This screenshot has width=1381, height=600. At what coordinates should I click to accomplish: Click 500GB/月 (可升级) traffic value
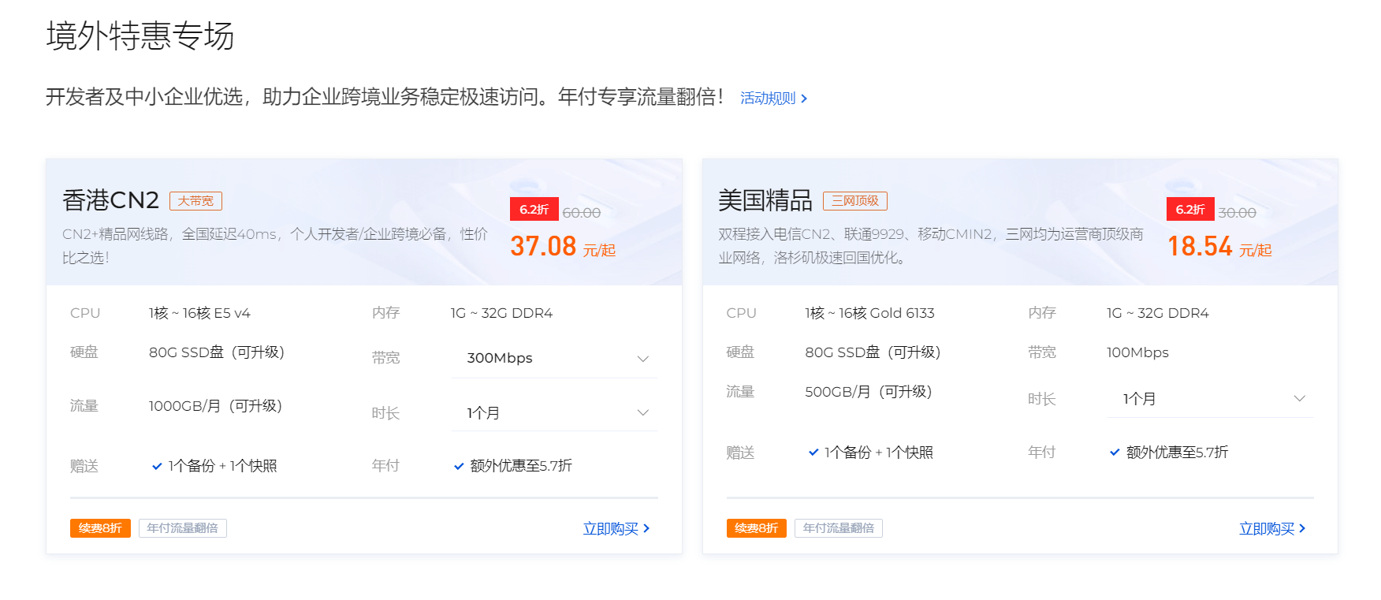[868, 392]
